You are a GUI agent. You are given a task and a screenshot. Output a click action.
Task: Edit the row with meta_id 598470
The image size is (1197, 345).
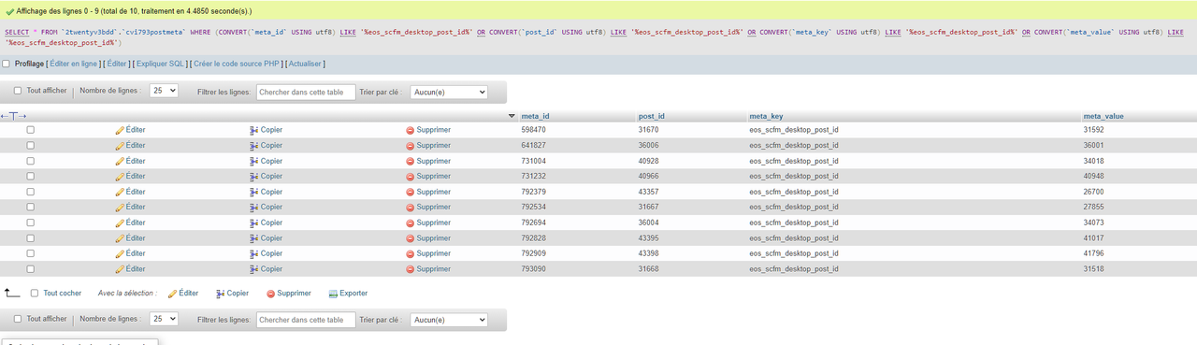(x=130, y=130)
